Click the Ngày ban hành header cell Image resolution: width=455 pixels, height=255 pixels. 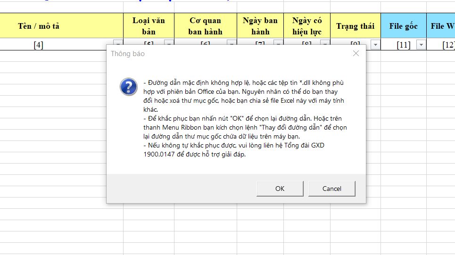click(260, 26)
